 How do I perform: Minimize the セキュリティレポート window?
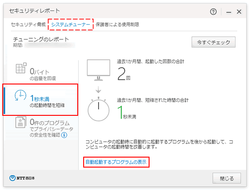point(229,12)
